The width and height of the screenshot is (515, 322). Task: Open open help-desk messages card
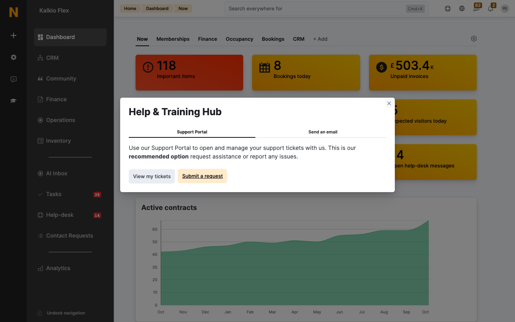click(436, 162)
